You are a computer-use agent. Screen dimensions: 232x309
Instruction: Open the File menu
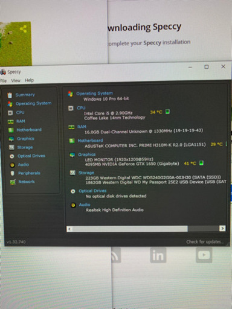4,81
